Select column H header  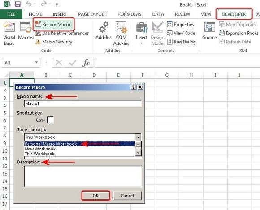[191, 75]
